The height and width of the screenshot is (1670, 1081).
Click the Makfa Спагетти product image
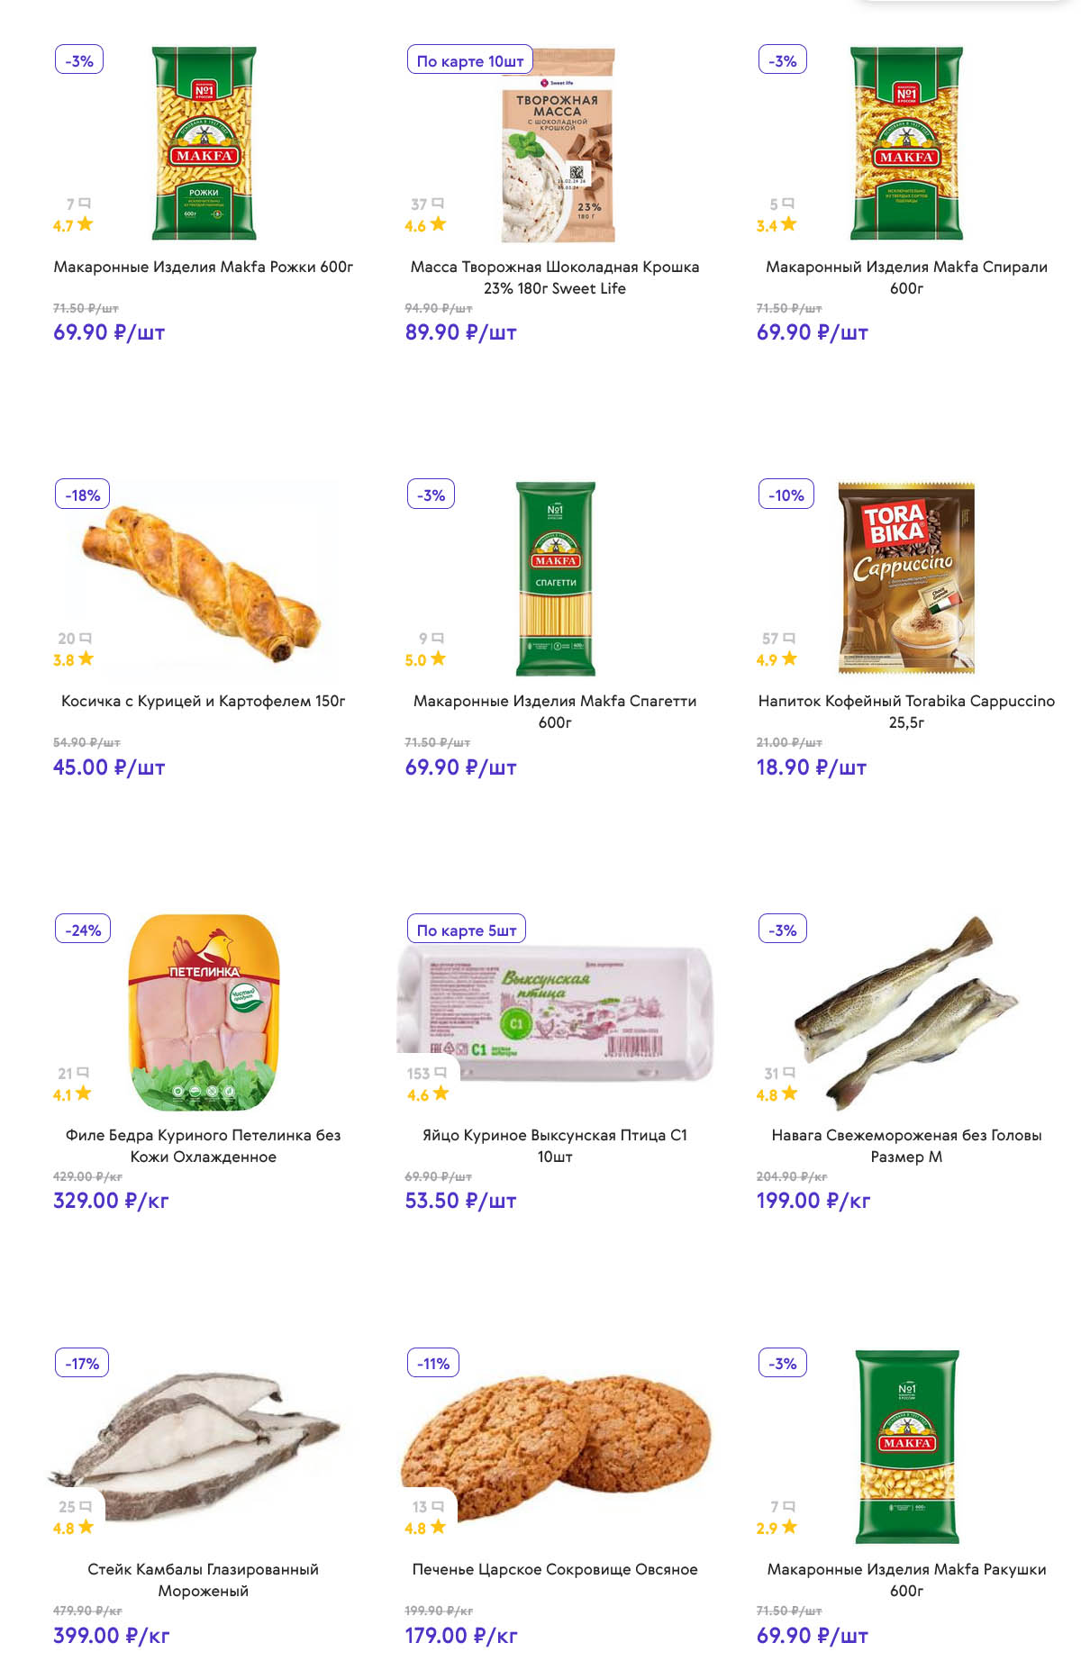[x=555, y=578]
